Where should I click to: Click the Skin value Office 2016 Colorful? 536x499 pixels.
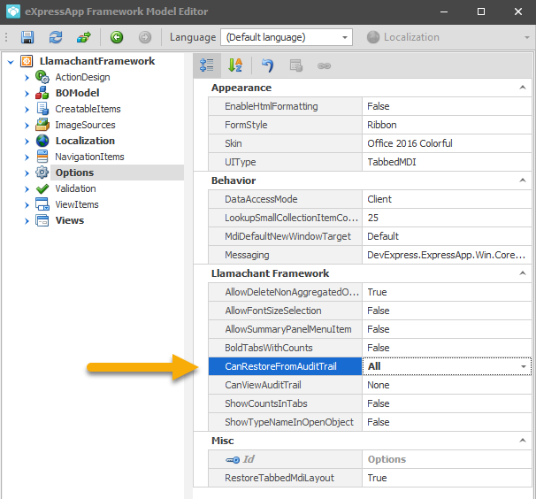click(447, 143)
